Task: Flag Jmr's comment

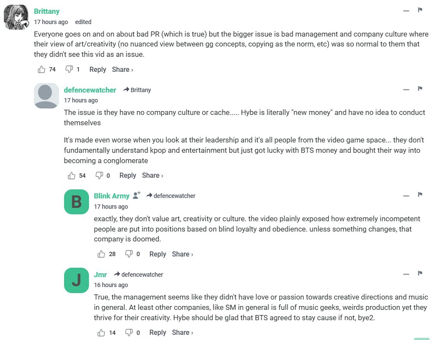Action: pos(420,273)
